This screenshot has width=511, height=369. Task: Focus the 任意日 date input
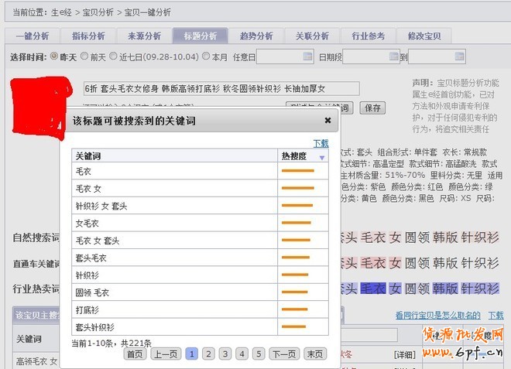pyautogui.click(x=285, y=56)
